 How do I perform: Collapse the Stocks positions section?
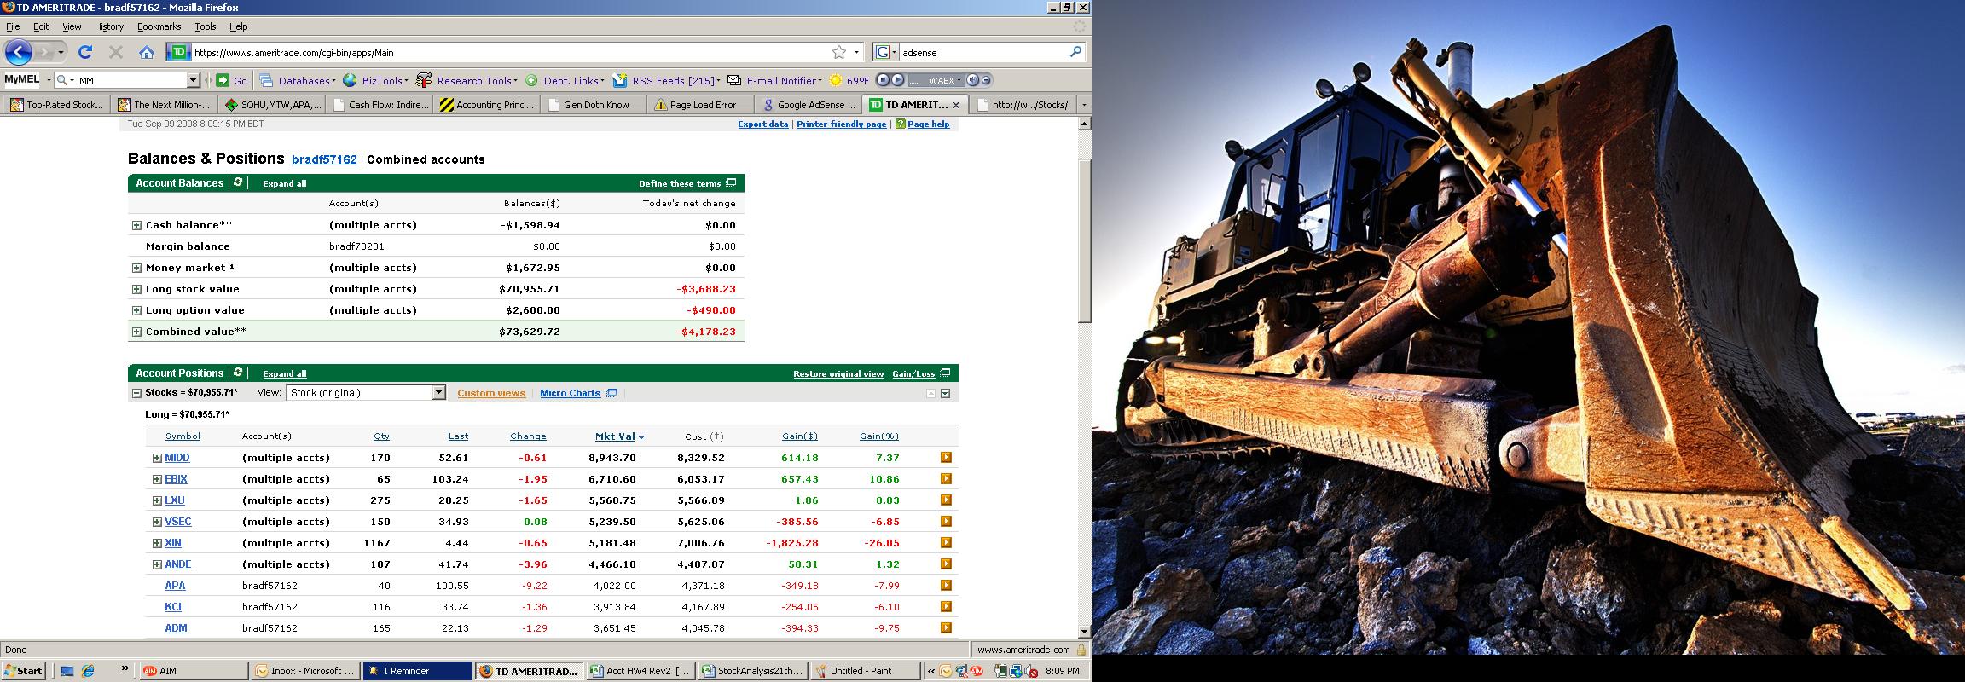point(136,393)
